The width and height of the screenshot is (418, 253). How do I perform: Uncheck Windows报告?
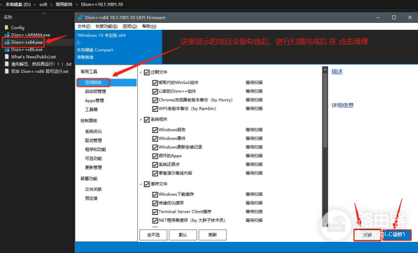(155, 130)
